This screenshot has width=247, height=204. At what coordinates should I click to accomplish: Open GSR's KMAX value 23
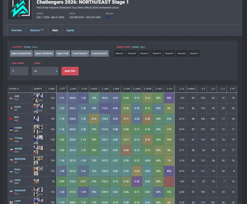[193, 98]
